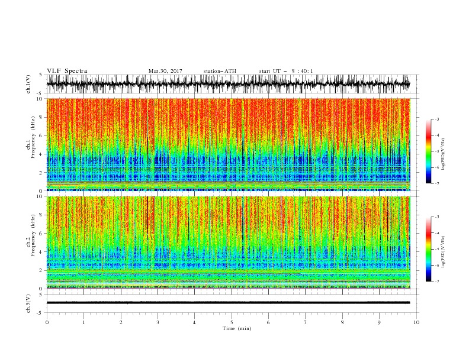469x362 pixels.
Task: Click the lower "log(PSD)(V²/Hz)" colorbar label
Action: coord(444,252)
